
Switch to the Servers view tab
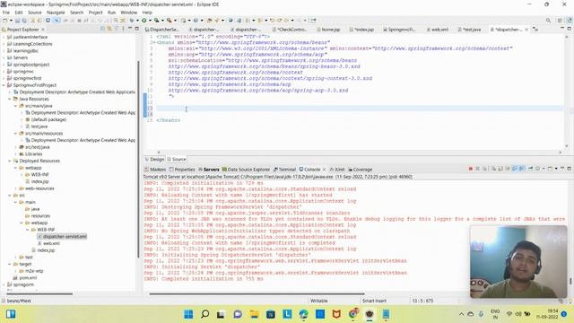tap(209, 170)
